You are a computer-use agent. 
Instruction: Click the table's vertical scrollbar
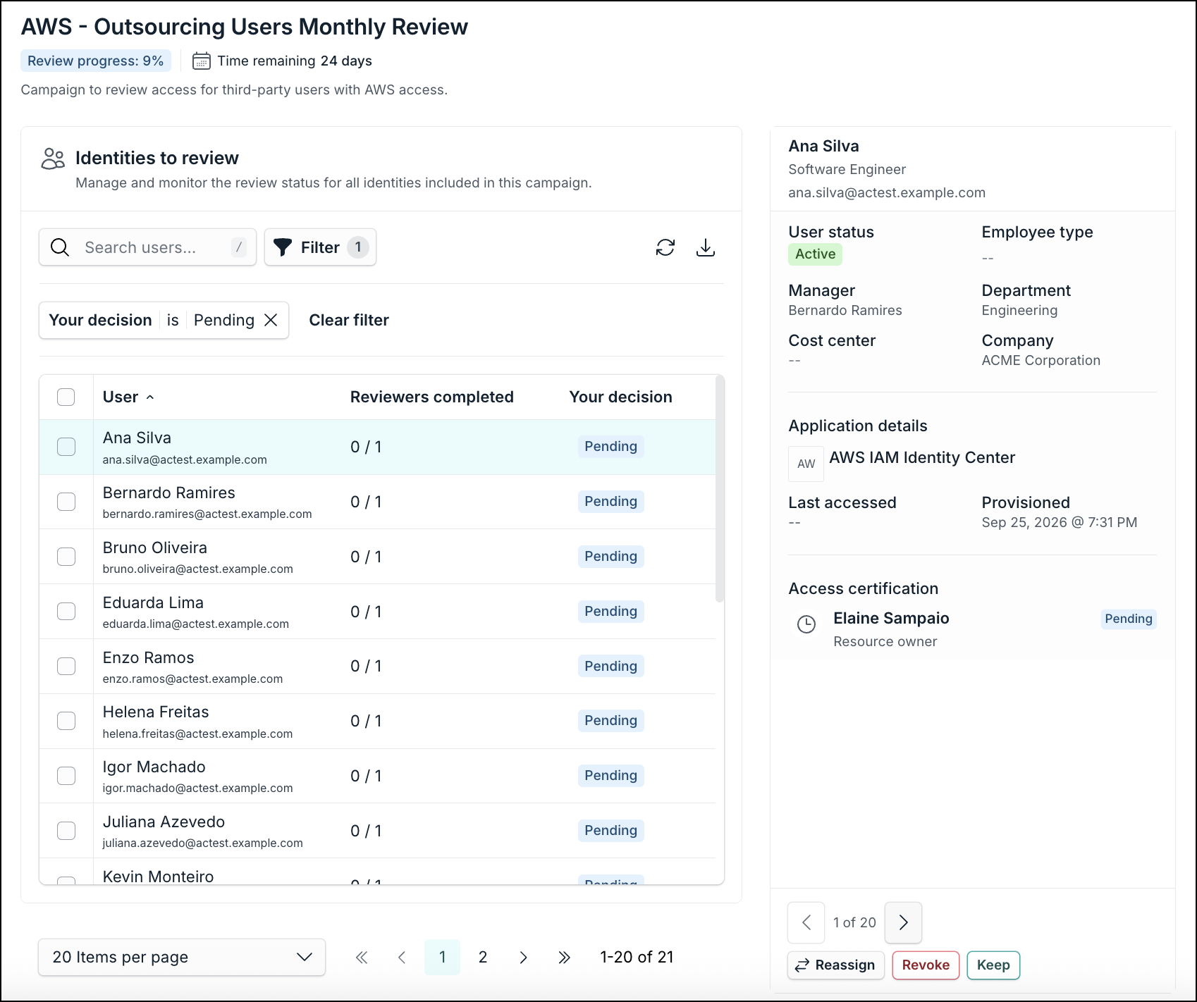(720, 489)
